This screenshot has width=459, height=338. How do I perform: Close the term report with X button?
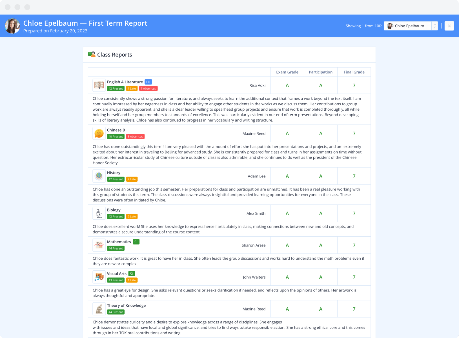coord(449,26)
